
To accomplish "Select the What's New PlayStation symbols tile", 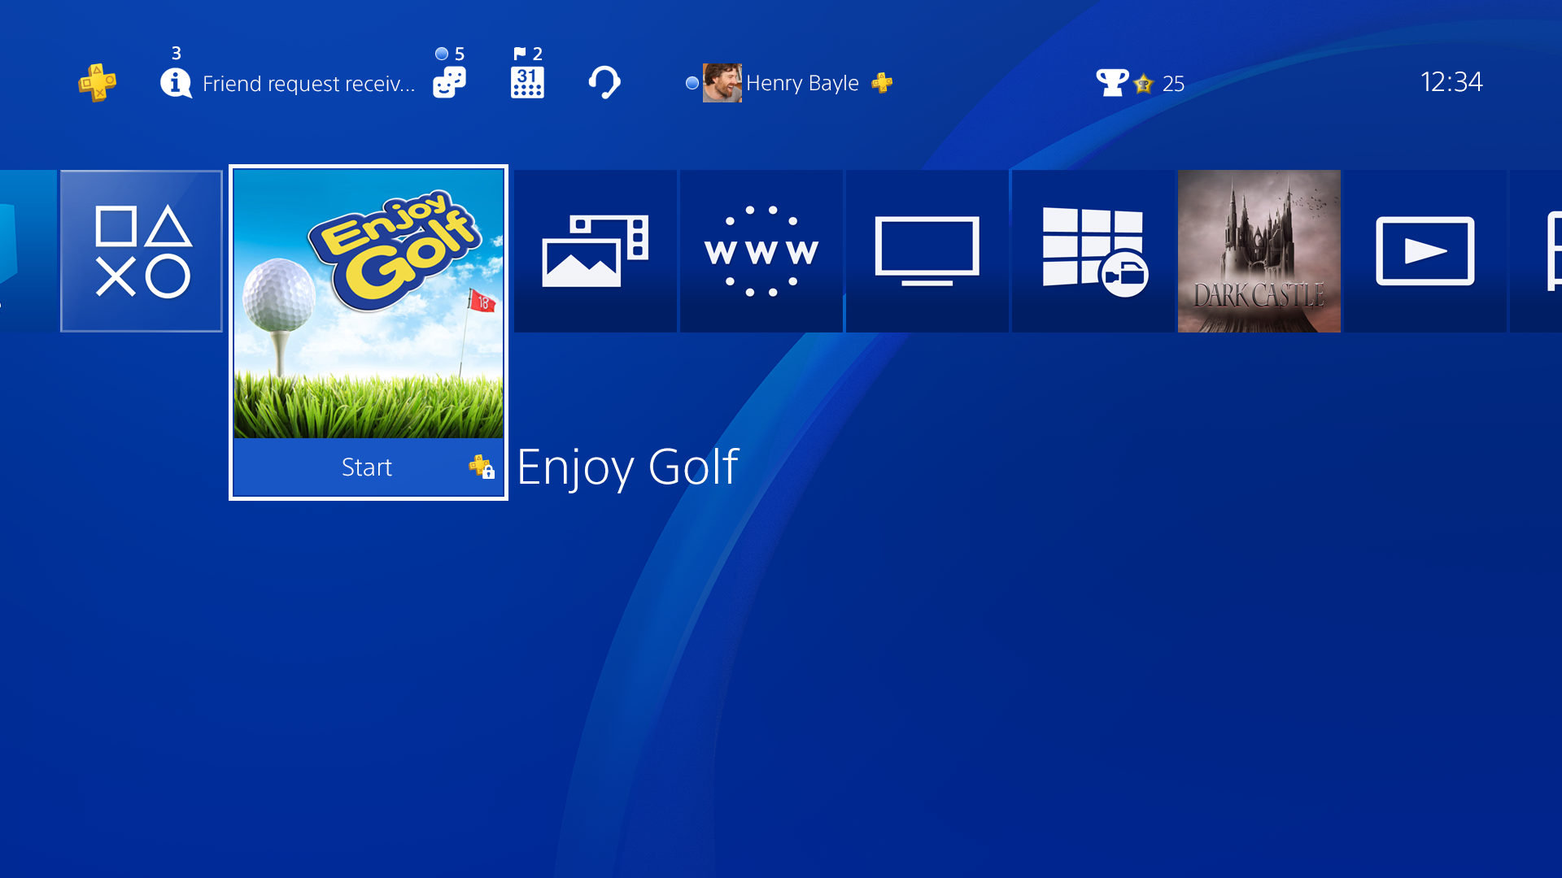I will (142, 250).
